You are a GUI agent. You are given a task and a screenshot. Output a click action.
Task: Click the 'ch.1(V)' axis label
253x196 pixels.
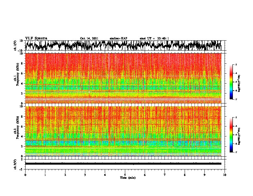pos(15,45)
